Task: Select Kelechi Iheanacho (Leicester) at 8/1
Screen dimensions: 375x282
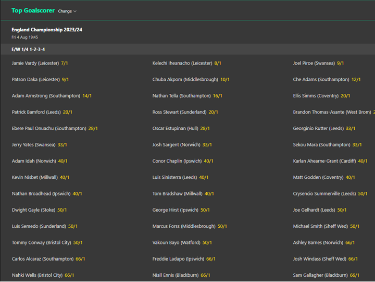Action: coord(186,63)
